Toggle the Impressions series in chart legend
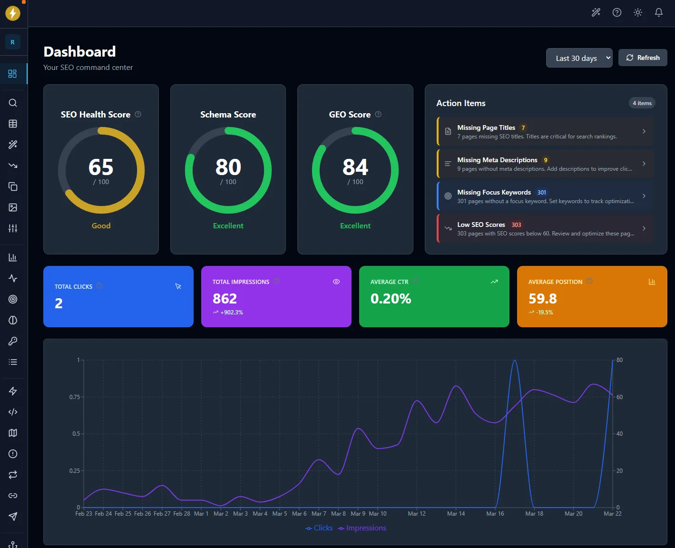675x548 pixels. 362,528
